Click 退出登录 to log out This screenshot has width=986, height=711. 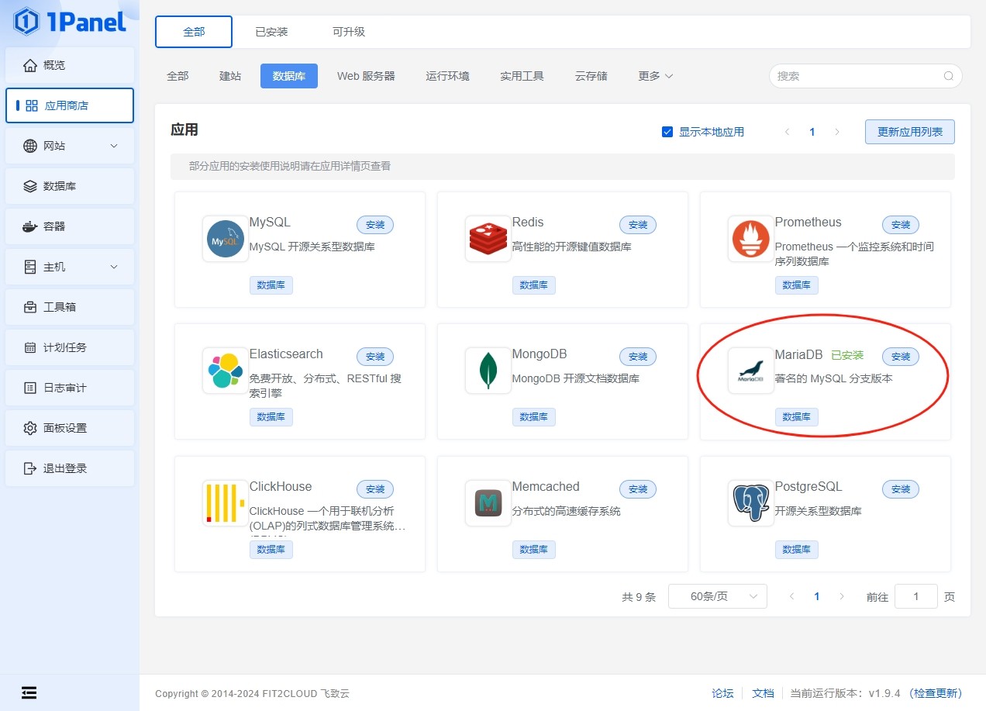pyautogui.click(x=70, y=468)
